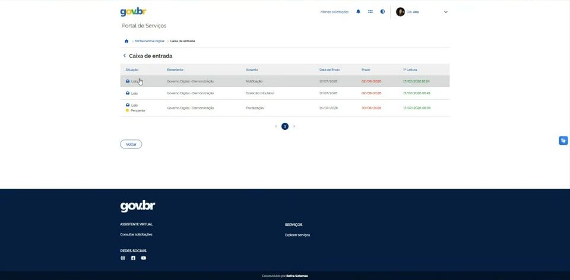The height and width of the screenshot is (280, 570).
Task: Click the 17/07/2026 08:46 first read cell
Action: (417, 93)
